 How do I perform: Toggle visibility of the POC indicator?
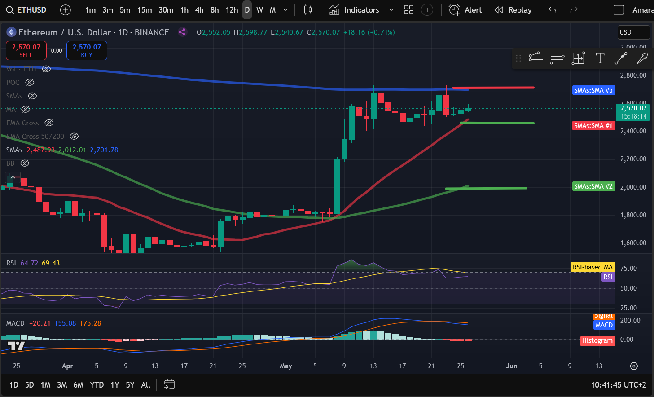(x=30, y=83)
